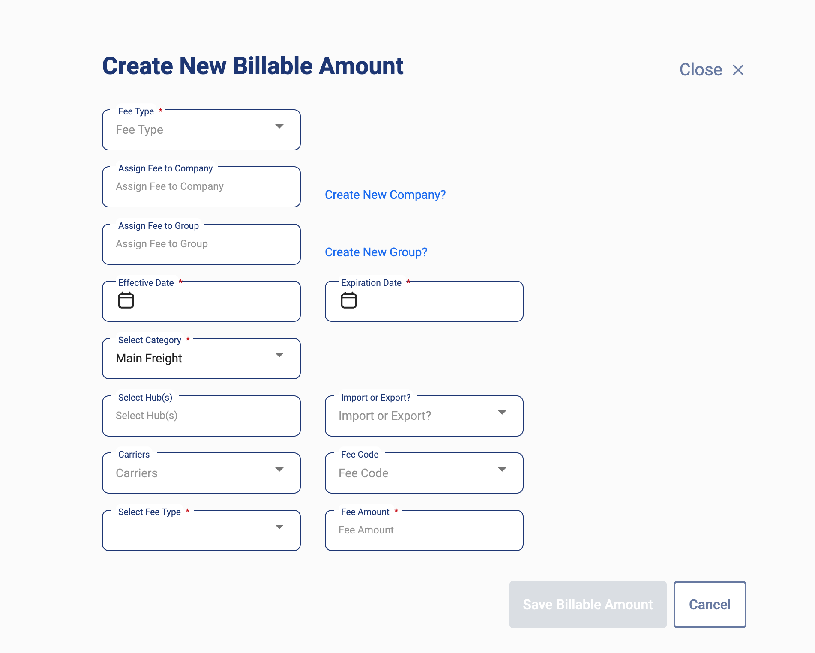The width and height of the screenshot is (815, 653).
Task: Focus the Assign Fee to Company field
Action: 201,187
